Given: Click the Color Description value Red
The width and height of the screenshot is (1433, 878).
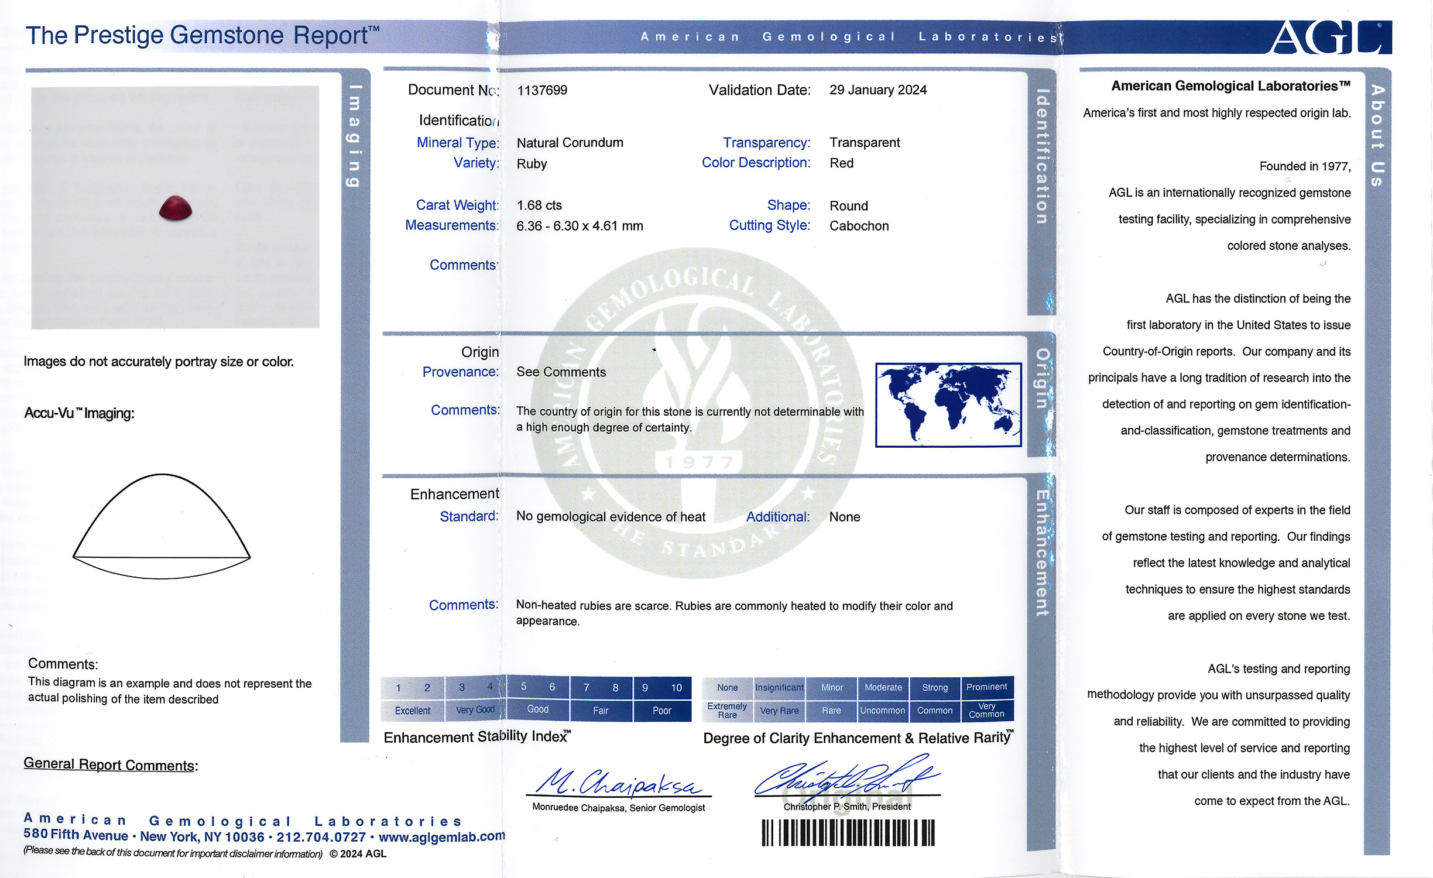Looking at the screenshot, I should point(841,163).
